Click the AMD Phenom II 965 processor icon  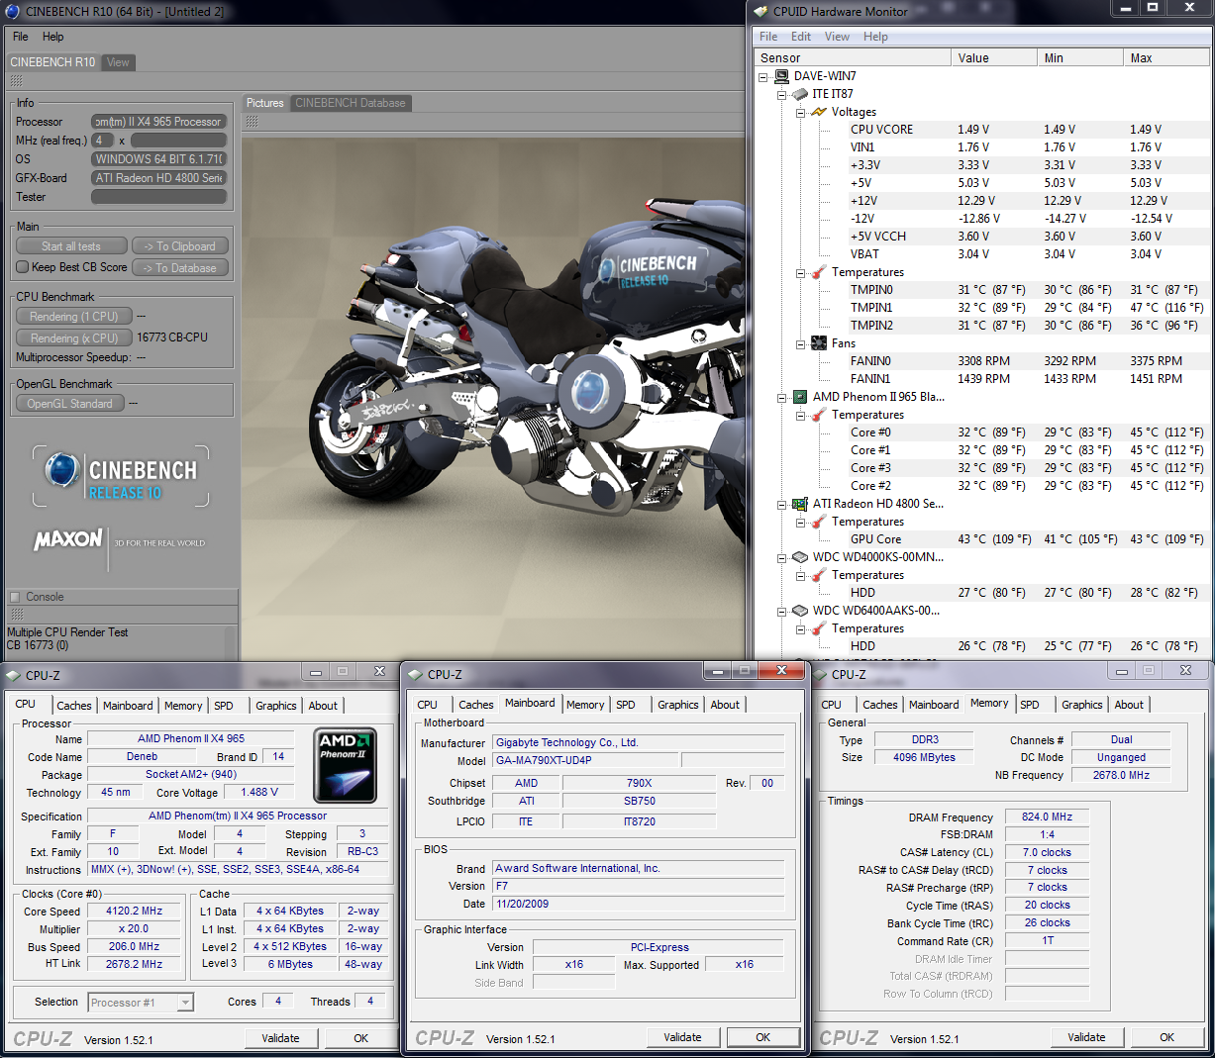coord(800,397)
